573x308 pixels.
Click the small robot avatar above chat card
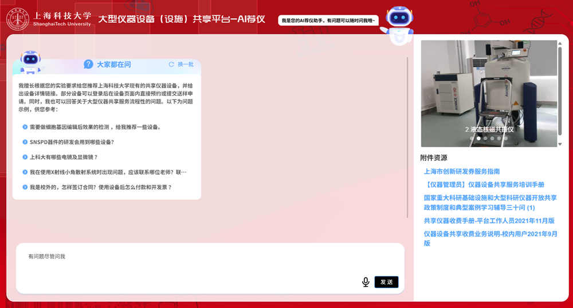tap(30, 62)
